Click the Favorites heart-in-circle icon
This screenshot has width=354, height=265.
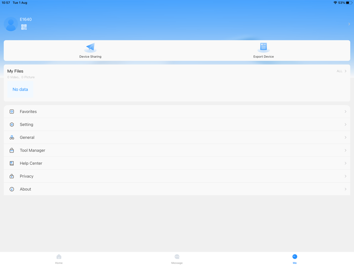point(12,111)
